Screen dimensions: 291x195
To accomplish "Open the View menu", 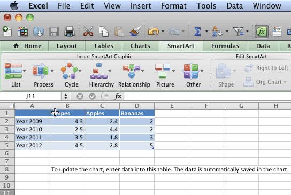I will (112, 6).
